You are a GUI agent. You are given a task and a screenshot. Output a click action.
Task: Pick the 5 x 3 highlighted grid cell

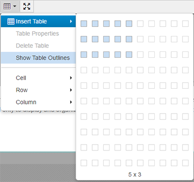pyautogui.click(x=129, y=54)
